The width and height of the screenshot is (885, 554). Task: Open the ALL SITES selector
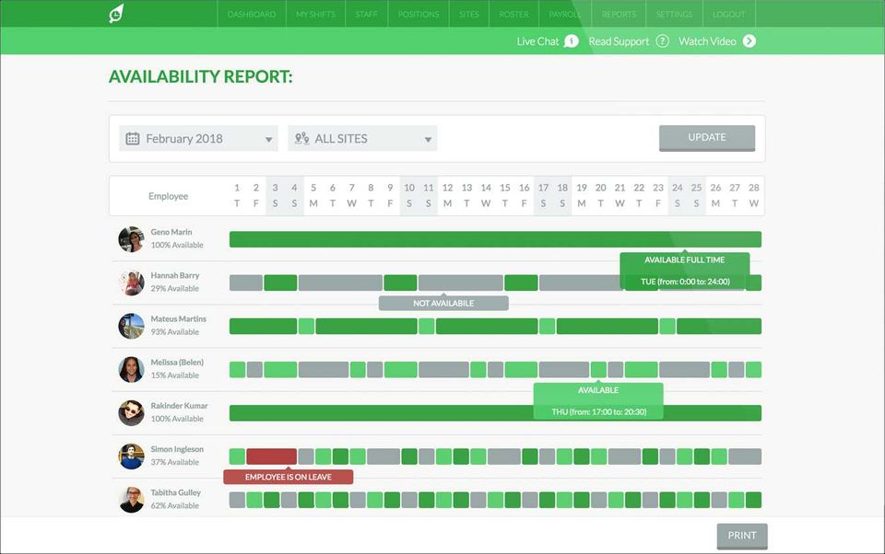[362, 139]
